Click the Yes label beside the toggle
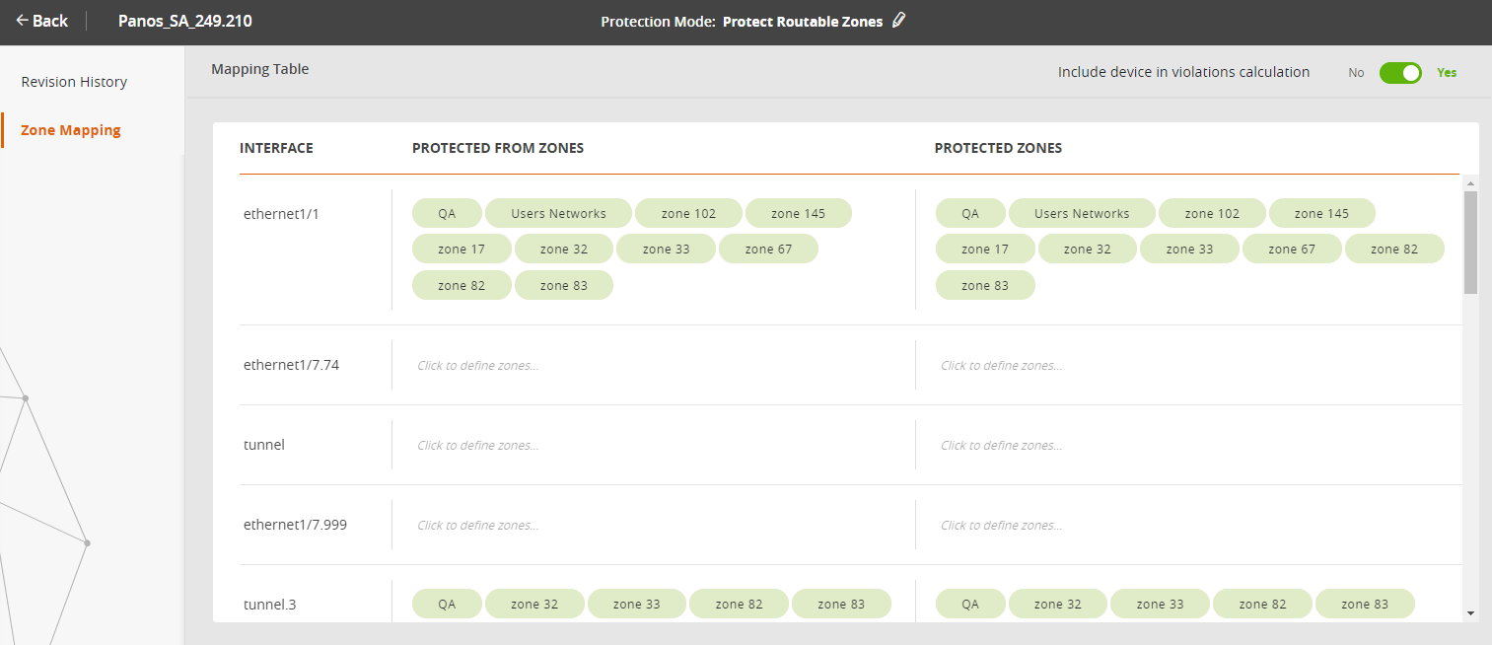The width and height of the screenshot is (1492, 645). [1446, 73]
